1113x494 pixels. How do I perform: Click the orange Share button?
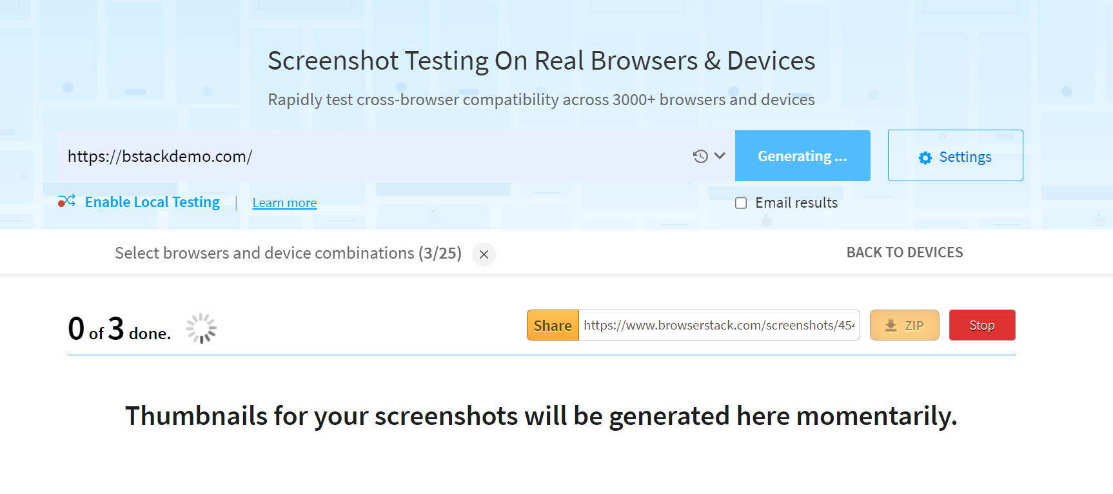pyautogui.click(x=553, y=325)
